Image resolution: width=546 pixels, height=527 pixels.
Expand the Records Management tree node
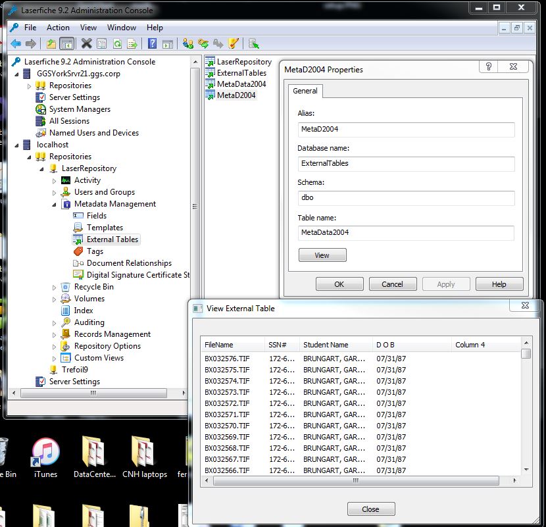coord(55,334)
